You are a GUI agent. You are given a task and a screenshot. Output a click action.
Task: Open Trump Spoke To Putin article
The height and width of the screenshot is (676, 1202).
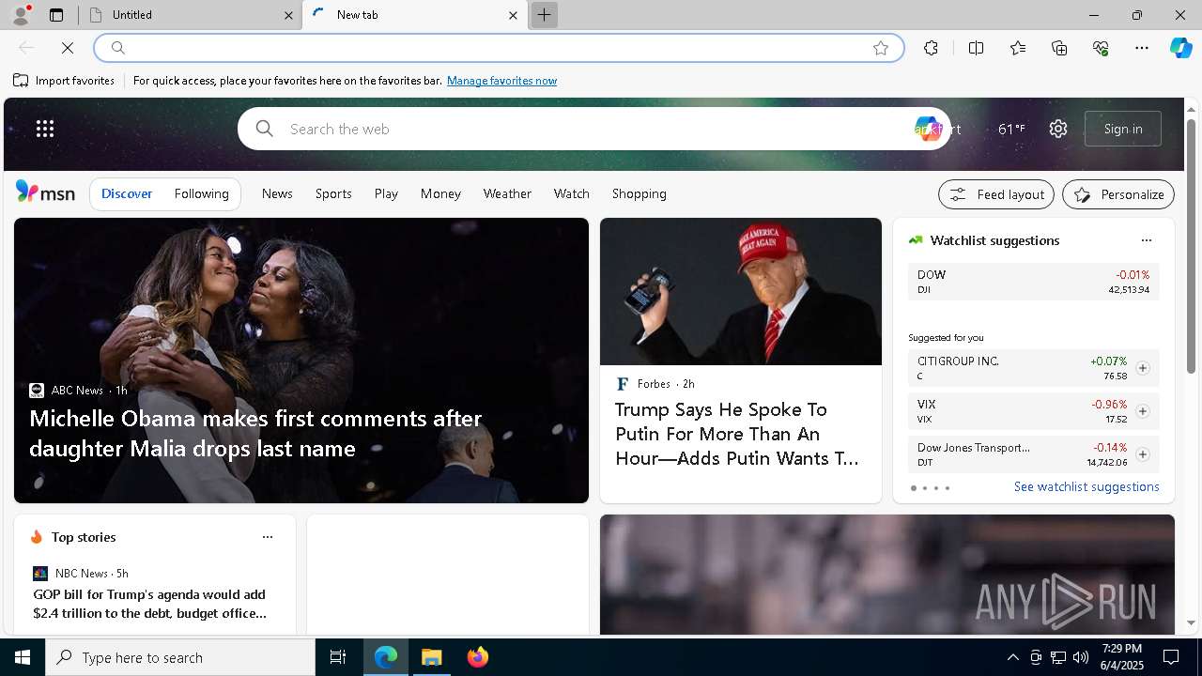[x=737, y=434]
